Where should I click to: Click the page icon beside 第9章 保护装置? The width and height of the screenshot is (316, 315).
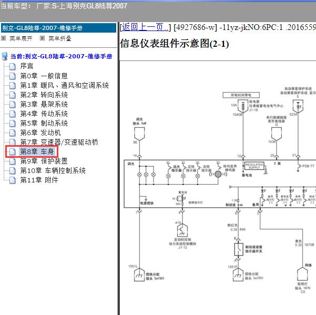13,161
